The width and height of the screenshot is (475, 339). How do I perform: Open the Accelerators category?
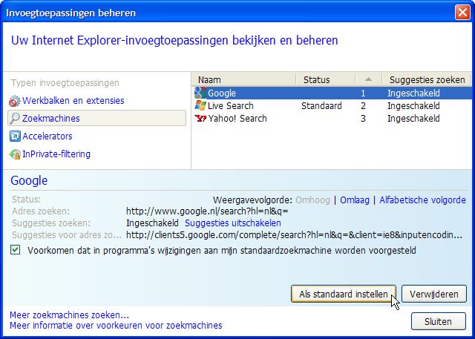coord(47,136)
